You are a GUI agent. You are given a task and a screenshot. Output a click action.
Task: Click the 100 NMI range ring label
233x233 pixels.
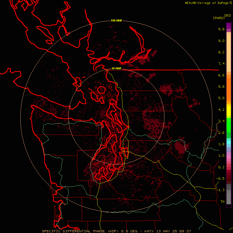click(x=116, y=20)
